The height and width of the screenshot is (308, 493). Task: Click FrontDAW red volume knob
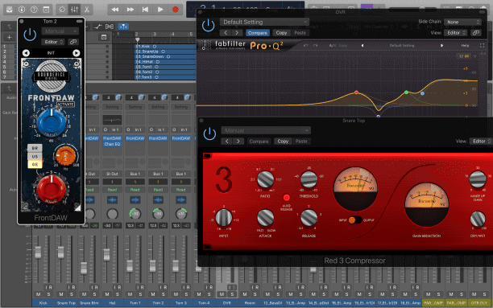pyautogui.click(x=51, y=189)
